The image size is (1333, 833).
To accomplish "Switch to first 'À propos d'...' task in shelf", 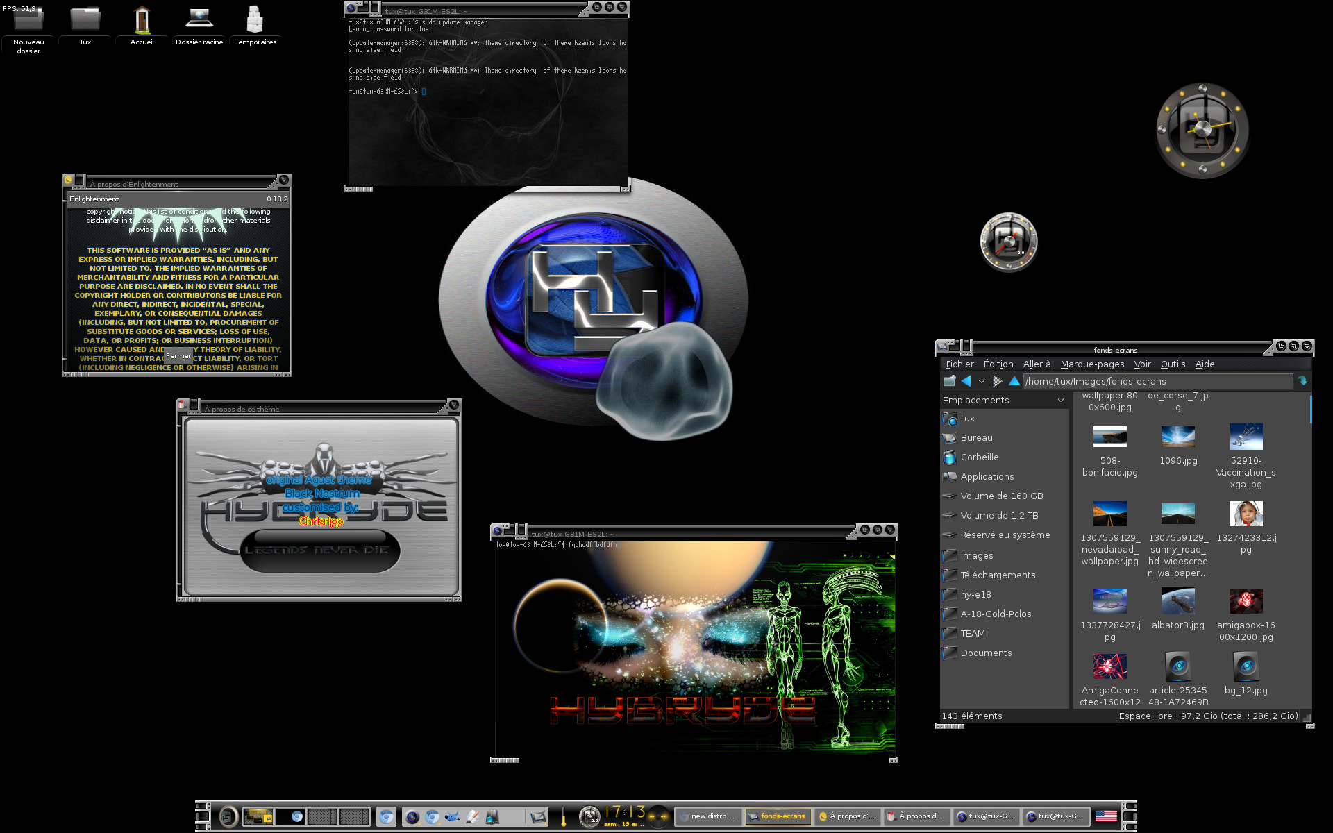I will coord(847,816).
